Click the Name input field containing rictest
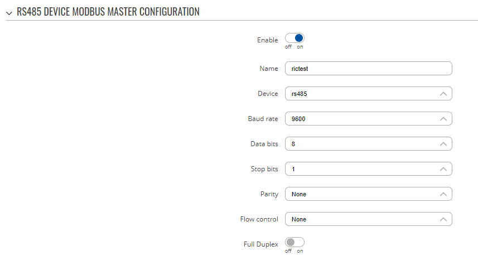Image resolution: width=478 pixels, height=270 pixels. (x=368, y=69)
